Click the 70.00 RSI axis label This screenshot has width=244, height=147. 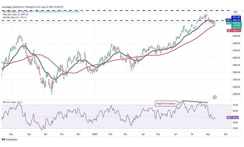coord(236,105)
